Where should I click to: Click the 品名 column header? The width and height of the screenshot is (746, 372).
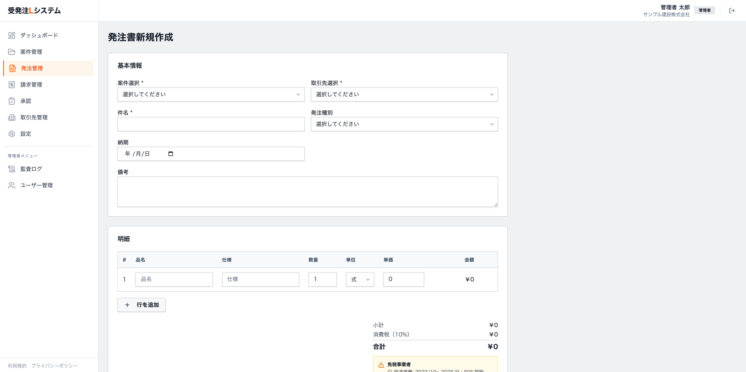(140, 260)
